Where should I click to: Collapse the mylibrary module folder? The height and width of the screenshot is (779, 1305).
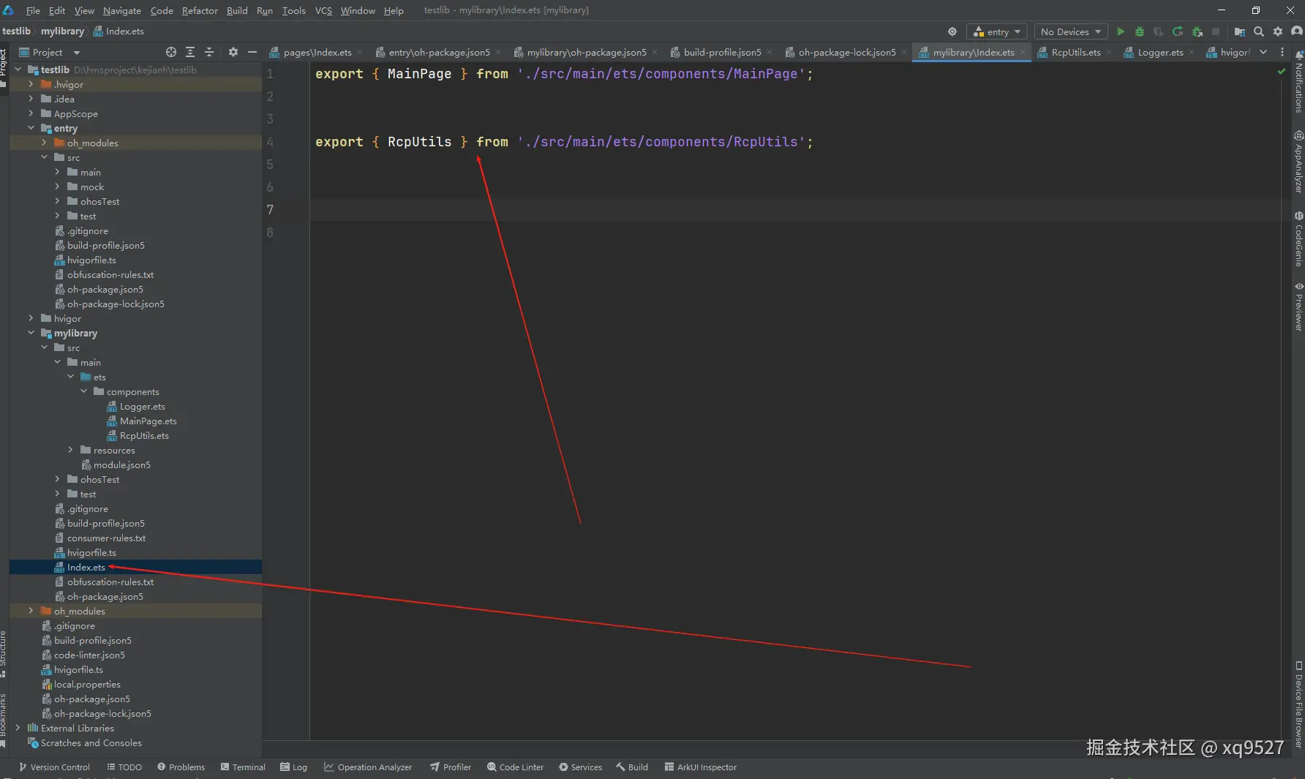coord(31,333)
